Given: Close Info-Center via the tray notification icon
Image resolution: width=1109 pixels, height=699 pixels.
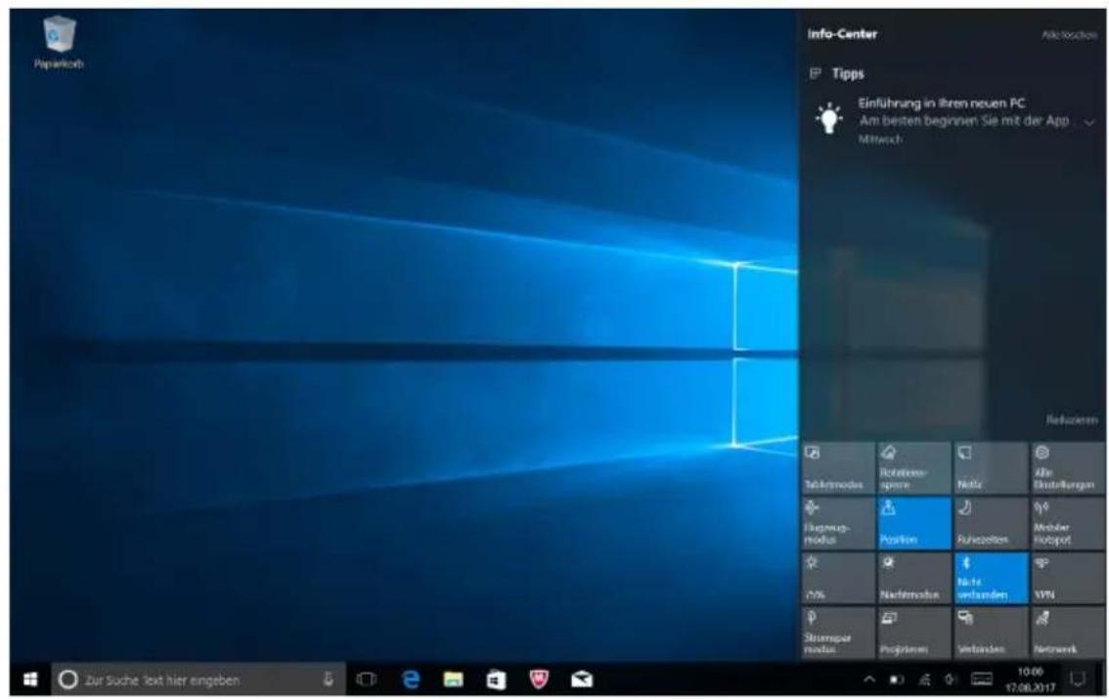Looking at the screenshot, I should point(1078,679).
